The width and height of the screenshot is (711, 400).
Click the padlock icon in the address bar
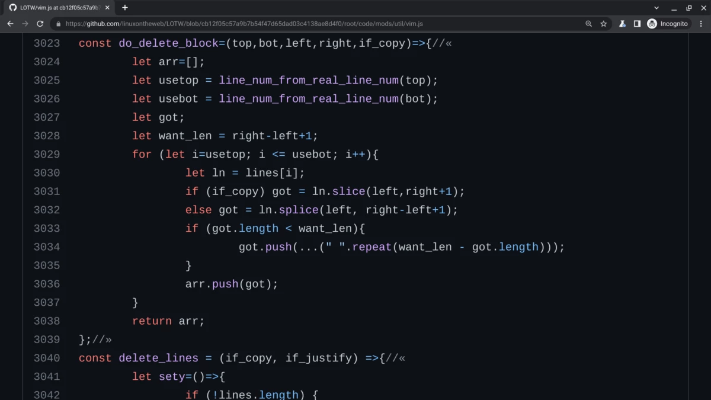click(x=58, y=24)
